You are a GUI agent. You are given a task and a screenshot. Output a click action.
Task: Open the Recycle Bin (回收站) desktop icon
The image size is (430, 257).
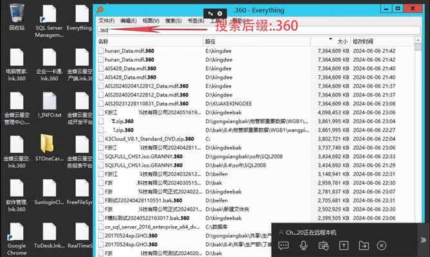tap(17, 16)
